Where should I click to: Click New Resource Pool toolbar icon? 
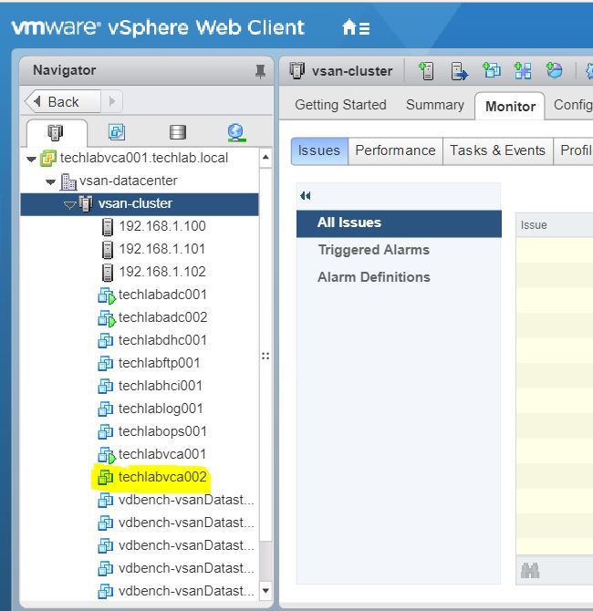(x=554, y=70)
